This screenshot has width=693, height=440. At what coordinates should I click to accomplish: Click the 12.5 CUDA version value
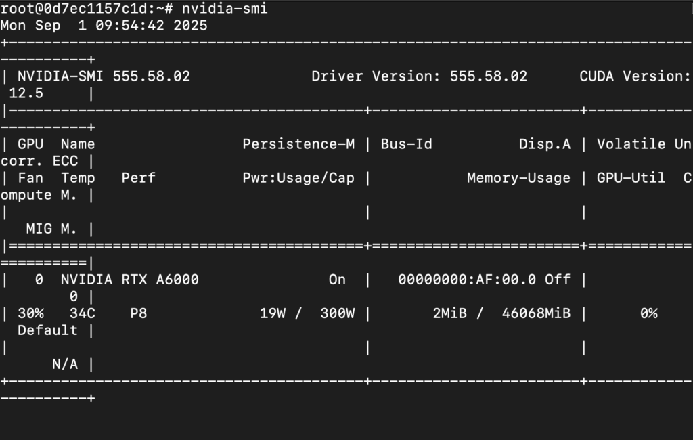pos(26,93)
